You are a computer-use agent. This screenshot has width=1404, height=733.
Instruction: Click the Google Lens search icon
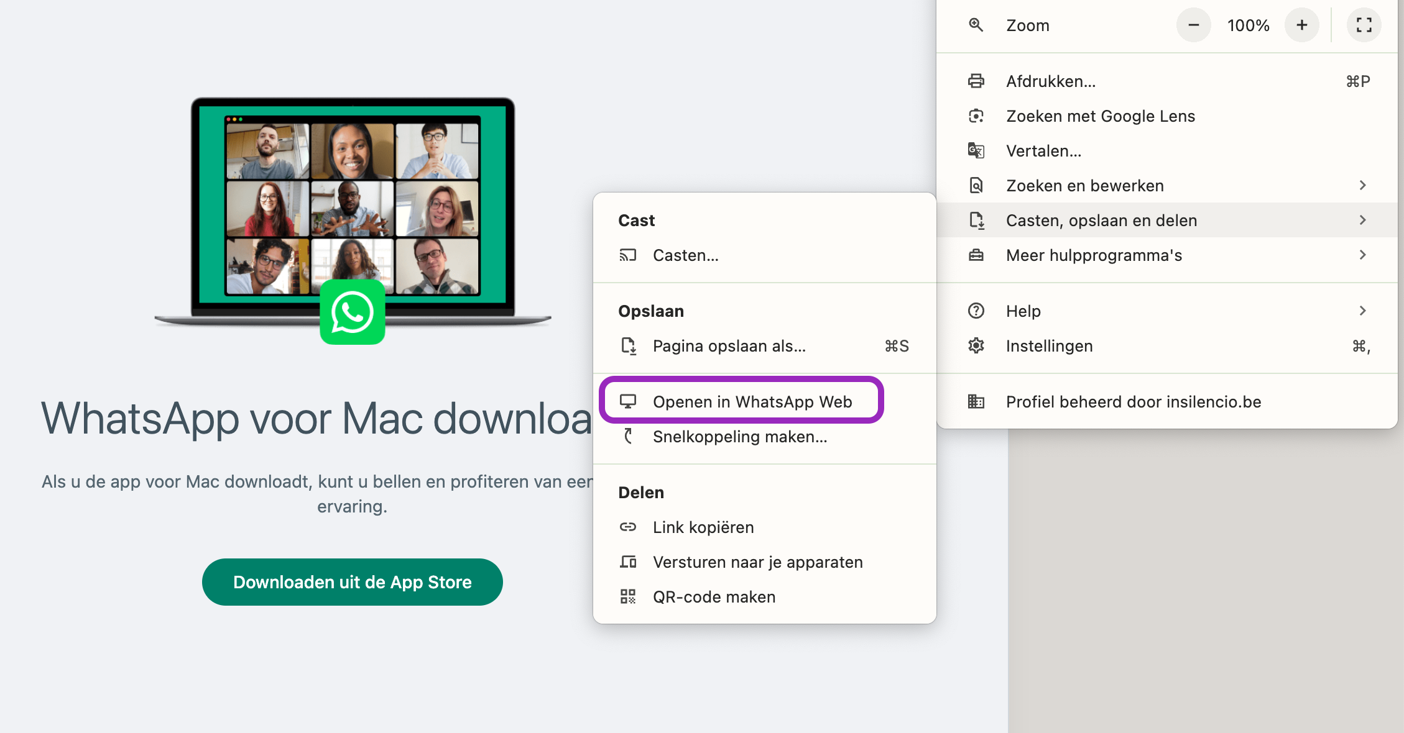pos(976,116)
